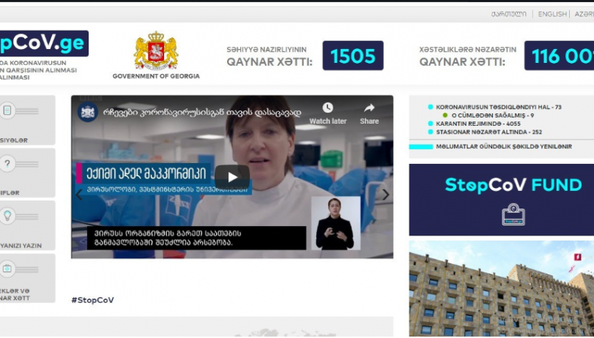The image size is (594, 338).
Task: Open the question mark sidebar section
Action: [7, 163]
